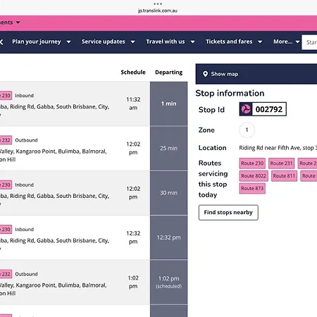Open the Travel with us menu
Screen dimensions: 317x317
point(166,42)
